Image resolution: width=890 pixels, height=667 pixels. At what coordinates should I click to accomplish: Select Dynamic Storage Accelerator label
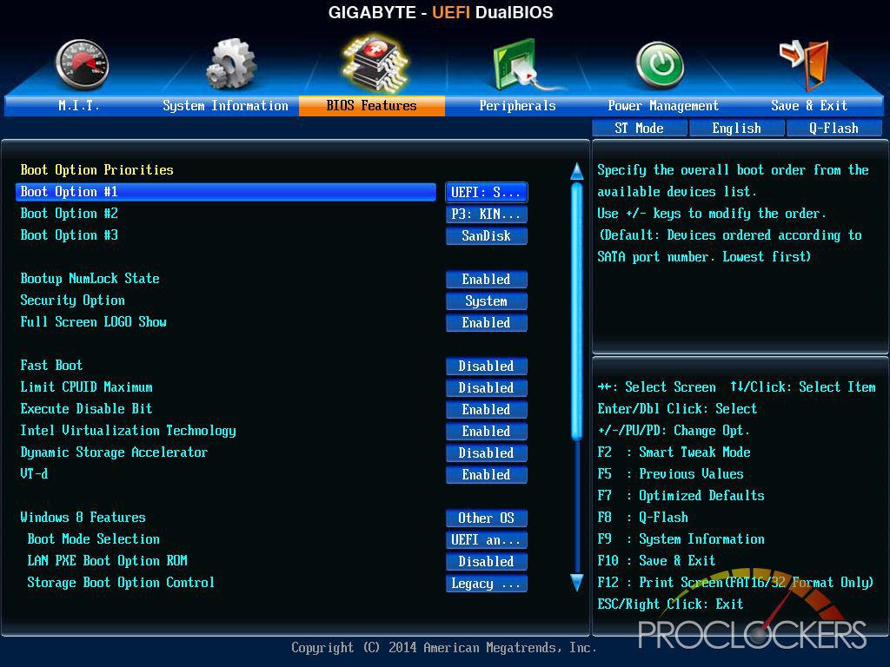(x=114, y=452)
